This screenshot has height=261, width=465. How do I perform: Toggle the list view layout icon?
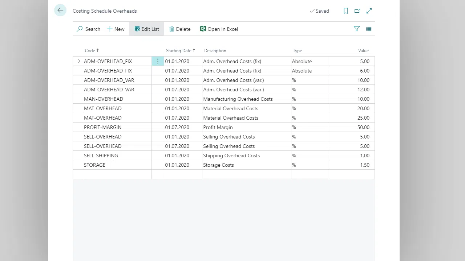(369, 29)
